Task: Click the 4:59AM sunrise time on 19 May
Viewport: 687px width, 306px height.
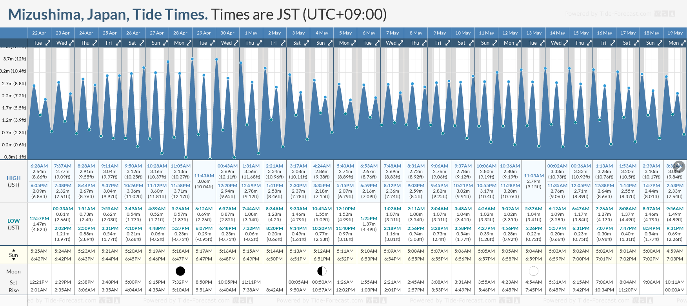Action: [675, 251]
